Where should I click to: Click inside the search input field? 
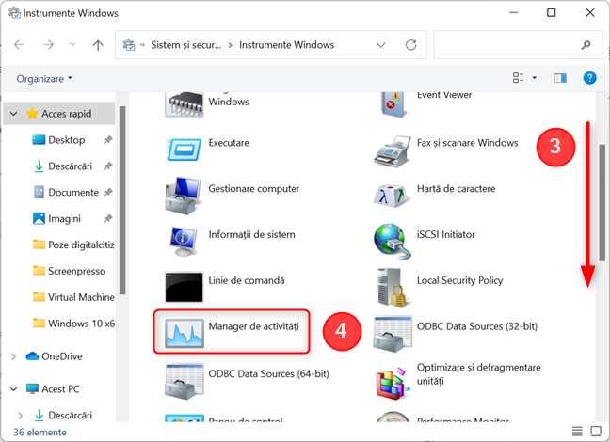506,45
